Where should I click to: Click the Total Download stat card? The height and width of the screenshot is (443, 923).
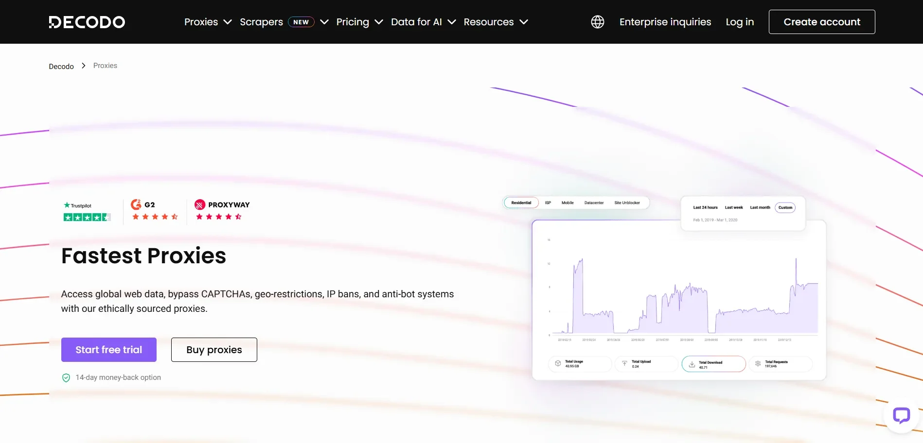click(713, 364)
